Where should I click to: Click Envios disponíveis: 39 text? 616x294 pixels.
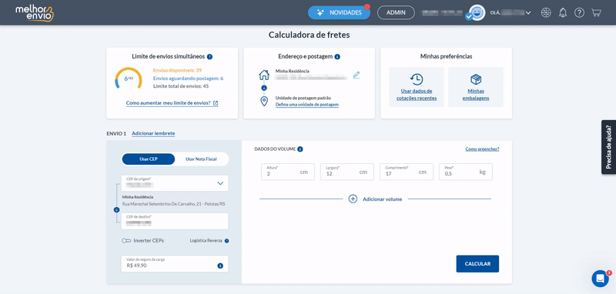click(x=177, y=70)
